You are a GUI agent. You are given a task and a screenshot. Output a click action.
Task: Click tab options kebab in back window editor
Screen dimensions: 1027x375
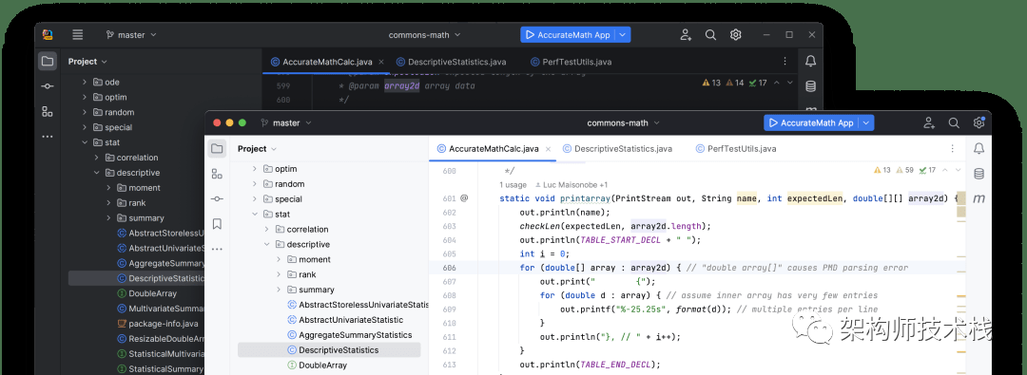point(785,62)
